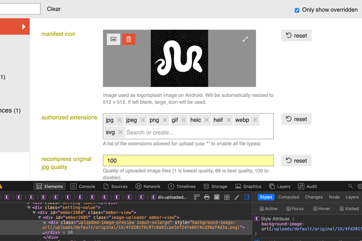
Task: Remove the webp extension tag
Action: coord(255,120)
